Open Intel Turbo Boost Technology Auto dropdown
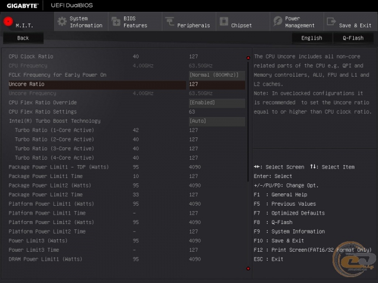 217,121
